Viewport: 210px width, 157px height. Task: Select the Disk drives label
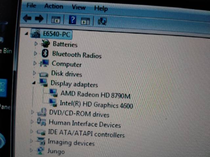point(67,74)
